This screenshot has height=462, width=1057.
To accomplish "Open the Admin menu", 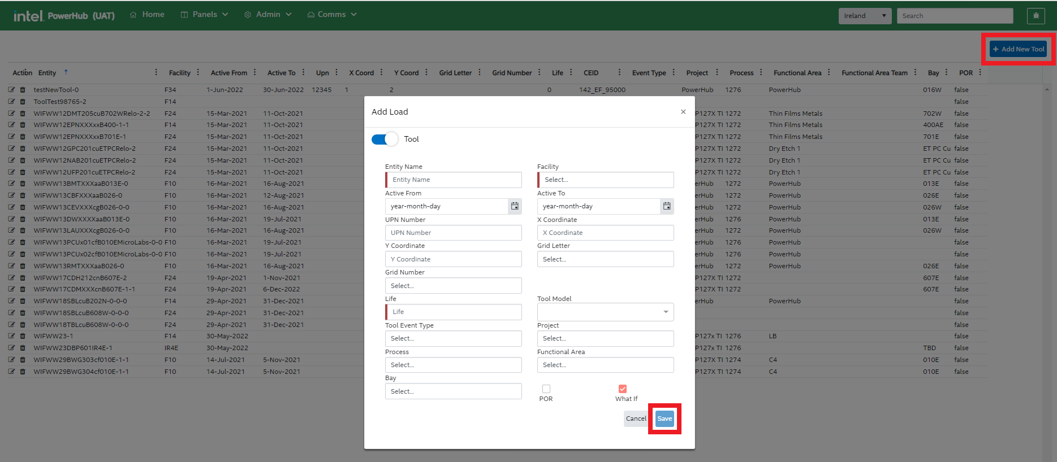I will 268,15.
